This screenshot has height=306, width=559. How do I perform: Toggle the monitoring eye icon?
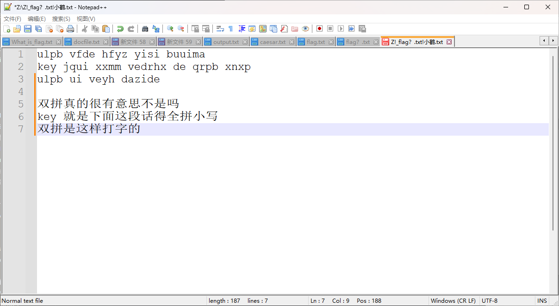point(305,29)
